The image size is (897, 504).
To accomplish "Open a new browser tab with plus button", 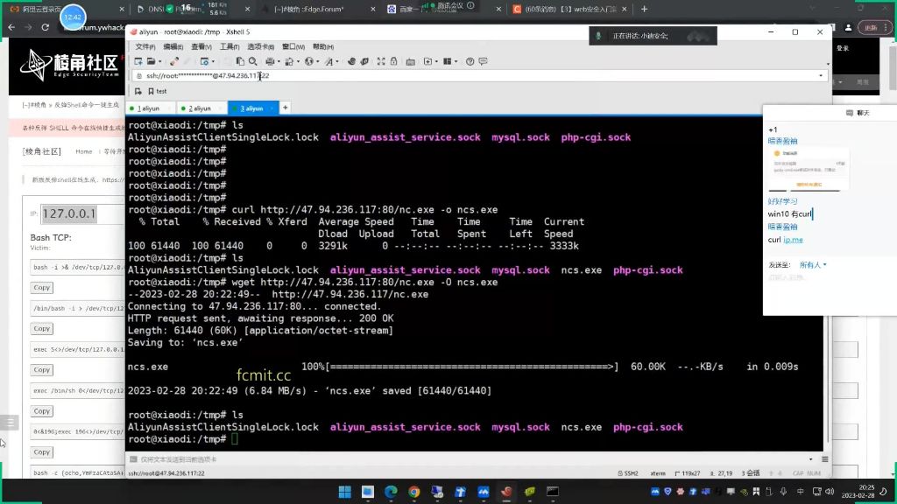I will coord(644,9).
